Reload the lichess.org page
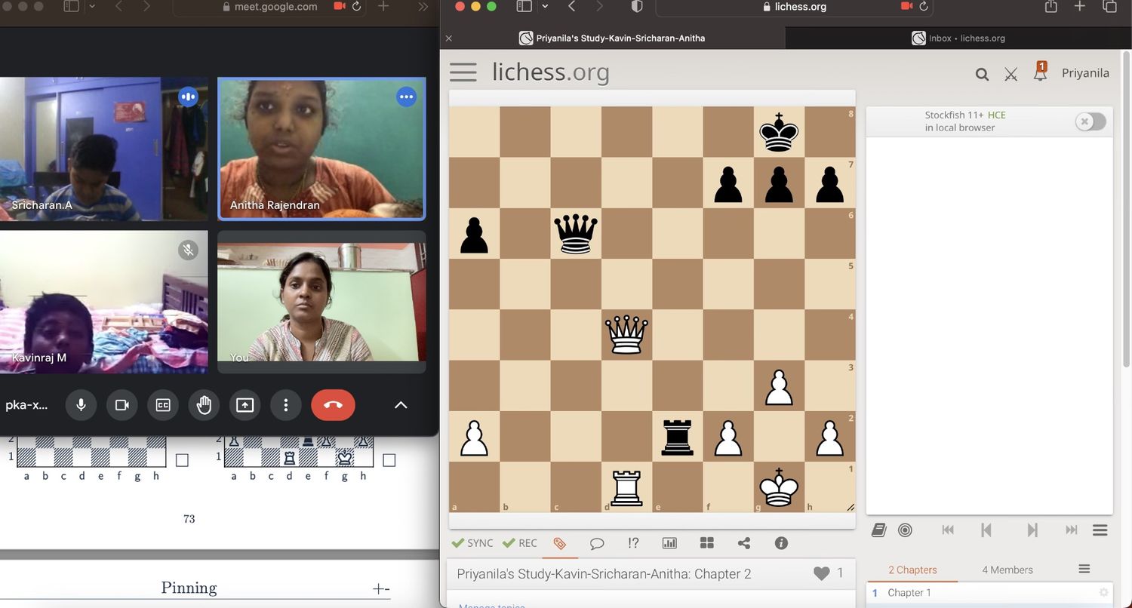Screen dimensions: 1132x608 [x=924, y=7]
